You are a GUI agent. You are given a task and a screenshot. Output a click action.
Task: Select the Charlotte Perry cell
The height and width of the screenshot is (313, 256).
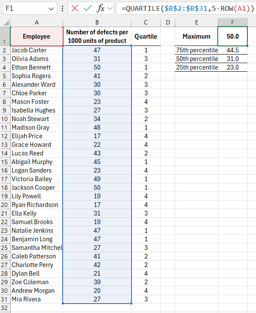pos(37,264)
